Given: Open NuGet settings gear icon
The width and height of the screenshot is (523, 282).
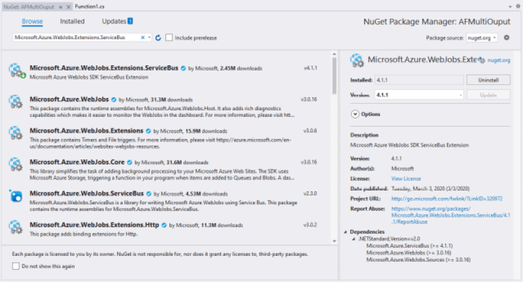Looking at the screenshot, I should click(x=507, y=38).
